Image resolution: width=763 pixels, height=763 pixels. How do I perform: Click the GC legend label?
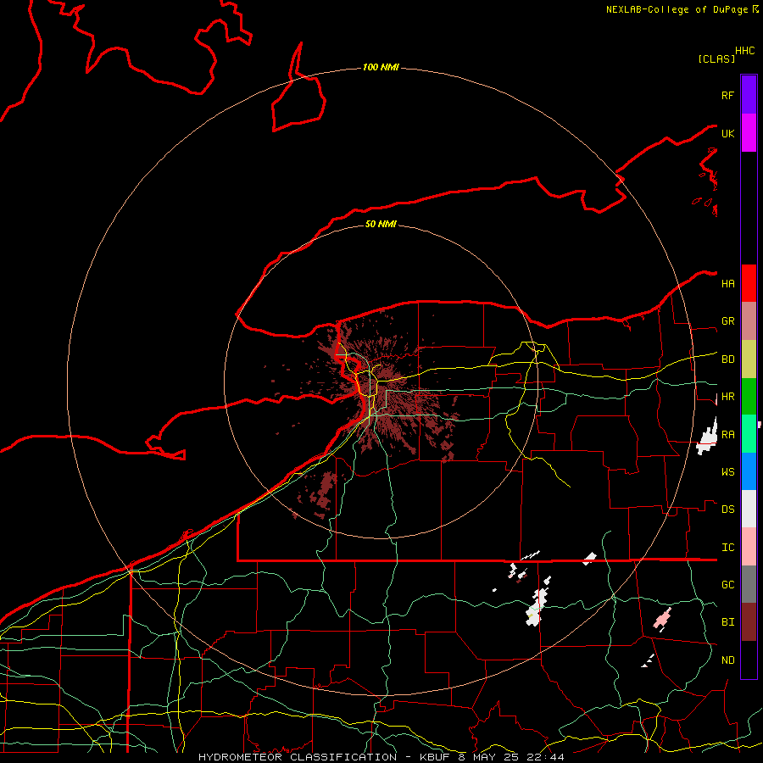(x=728, y=585)
